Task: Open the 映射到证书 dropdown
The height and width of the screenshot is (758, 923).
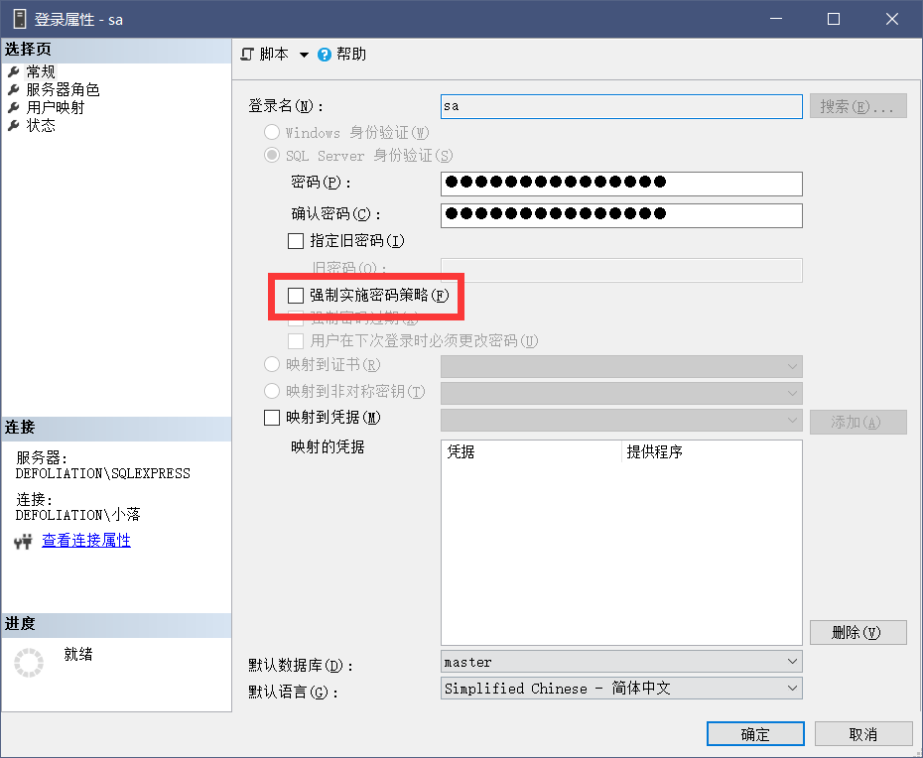Action: [621, 367]
